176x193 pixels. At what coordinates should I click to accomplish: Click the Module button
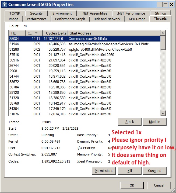click(x=155, y=122)
